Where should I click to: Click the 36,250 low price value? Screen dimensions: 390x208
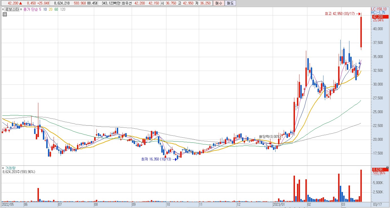[205, 3]
